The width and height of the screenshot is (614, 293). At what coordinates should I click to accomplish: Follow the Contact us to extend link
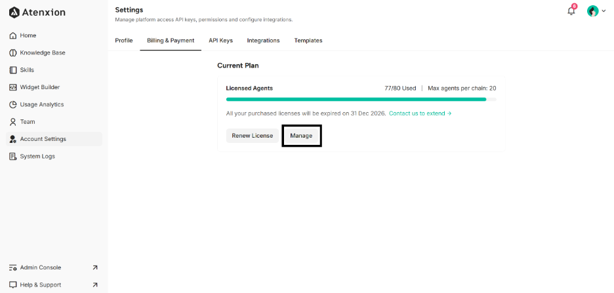pyautogui.click(x=420, y=113)
